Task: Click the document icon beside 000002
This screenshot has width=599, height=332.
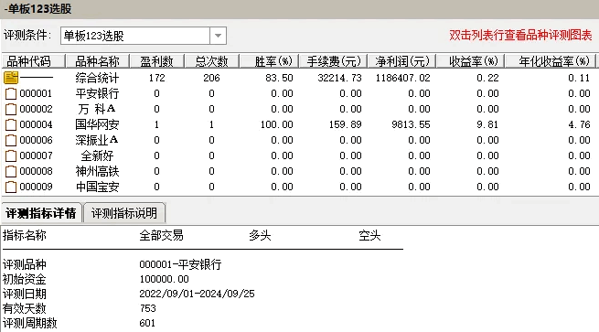Action: tap(11, 109)
